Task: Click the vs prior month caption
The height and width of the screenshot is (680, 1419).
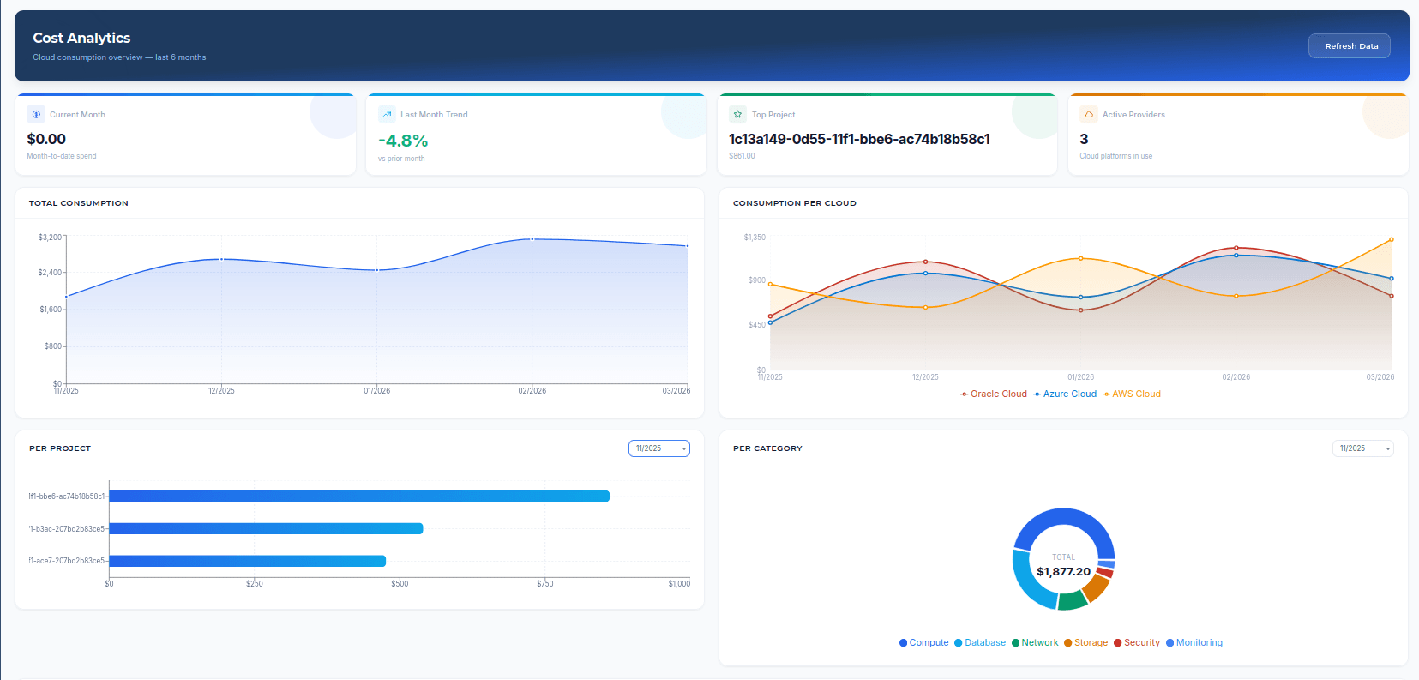Action: tap(401, 159)
